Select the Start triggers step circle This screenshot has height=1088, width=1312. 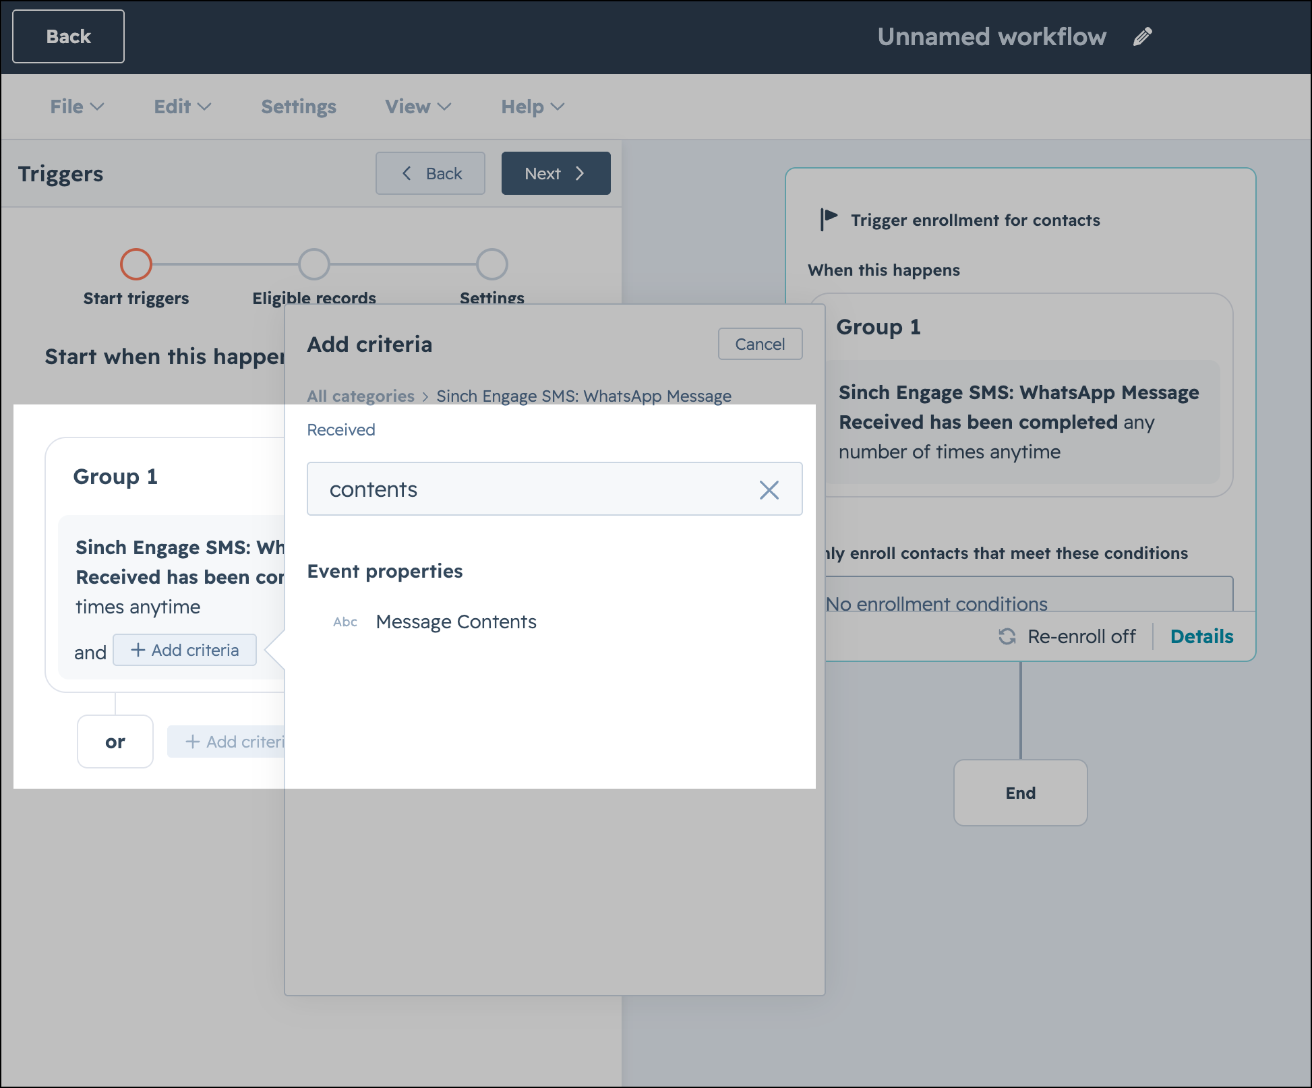pyautogui.click(x=136, y=264)
